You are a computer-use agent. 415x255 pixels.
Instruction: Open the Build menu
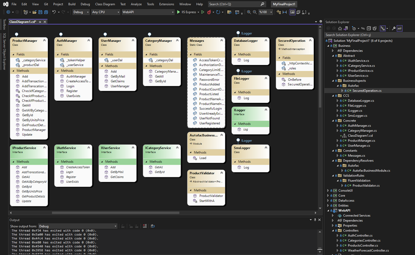coord(72,4)
